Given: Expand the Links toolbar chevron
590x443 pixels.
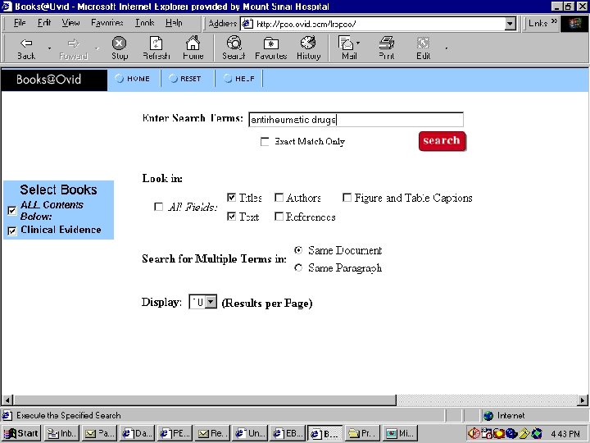Looking at the screenshot, I should (x=554, y=22).
